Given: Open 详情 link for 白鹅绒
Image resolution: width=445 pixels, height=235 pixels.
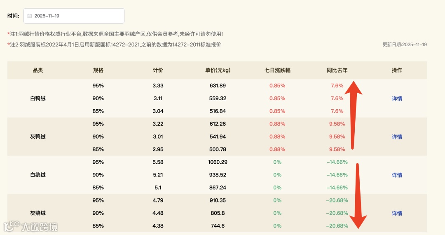Looking at the screenshot, I should [x=397, y=175].
